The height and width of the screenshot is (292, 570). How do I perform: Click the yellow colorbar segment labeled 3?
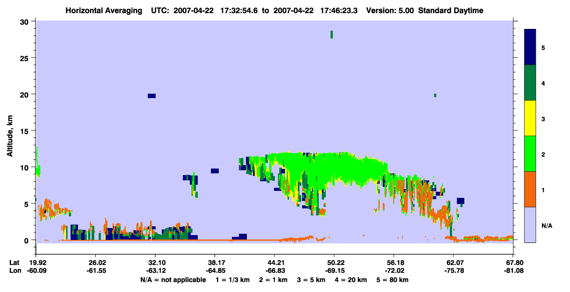pos(530,118)
